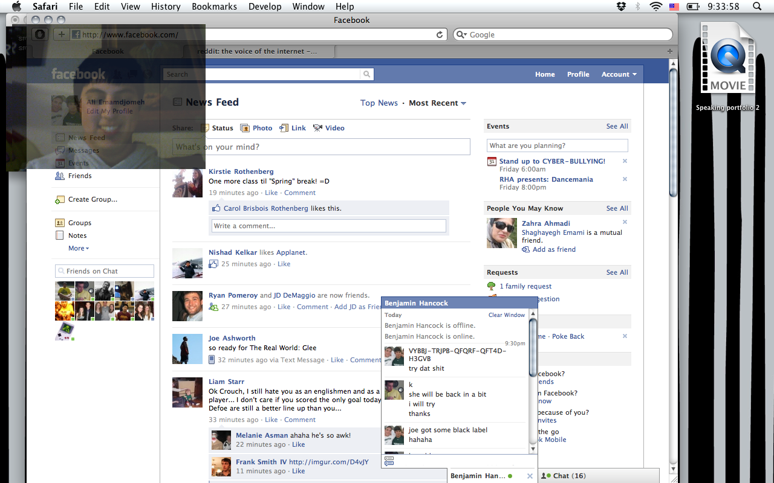774x483 pixels.
Task: Click the Add as friend icon
Action: (525, 249)
